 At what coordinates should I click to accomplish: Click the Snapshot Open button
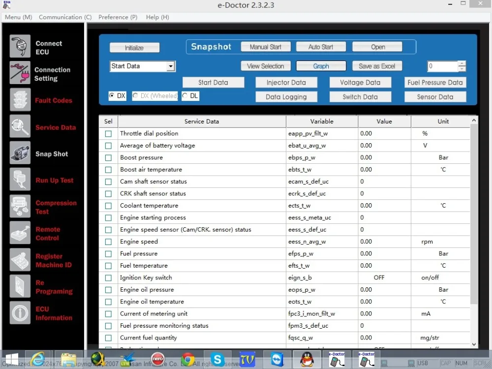point(377,47)
